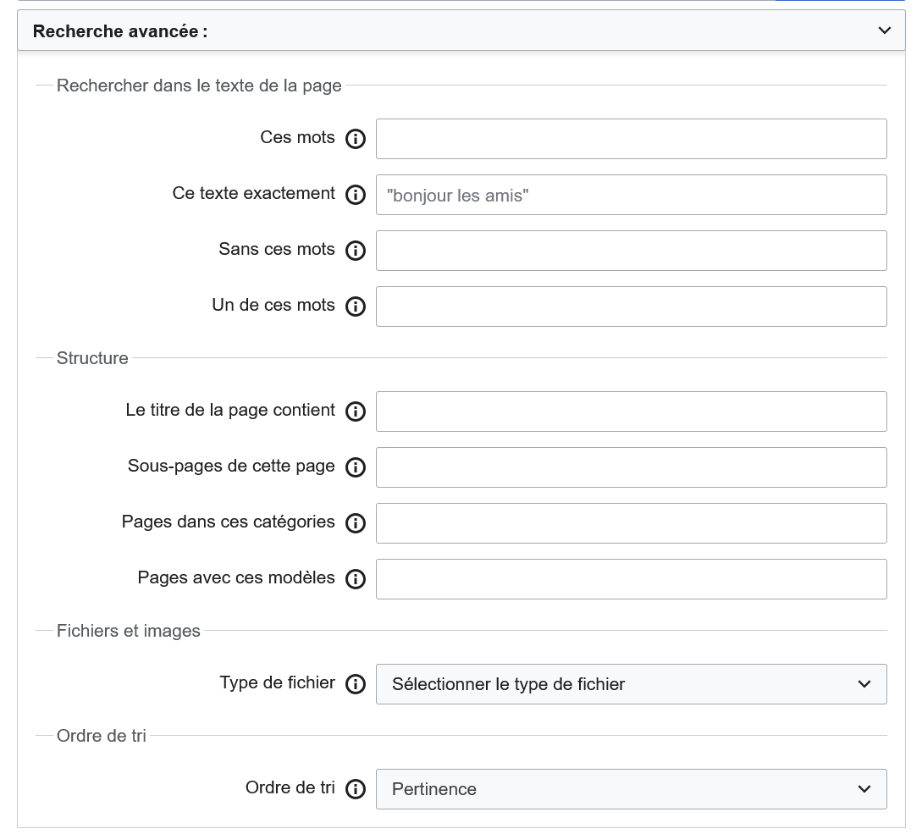The height and width of the screenshot is (834, 922).
Task: Show help for Sans ces mots
Action: 355,251
